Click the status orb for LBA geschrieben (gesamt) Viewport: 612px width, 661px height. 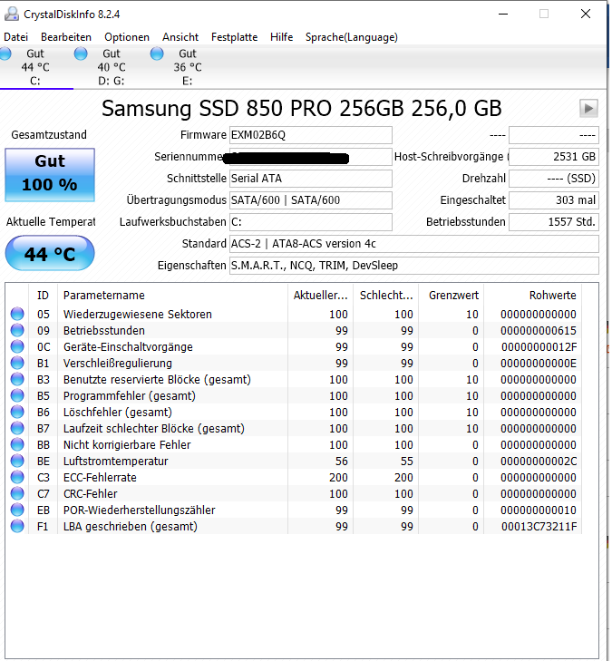(x=17, y=526)
